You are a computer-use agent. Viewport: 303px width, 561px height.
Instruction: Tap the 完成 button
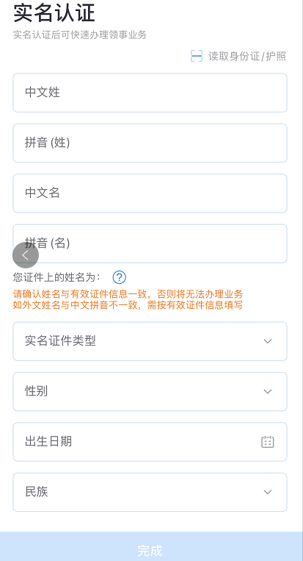click(151, 546)
